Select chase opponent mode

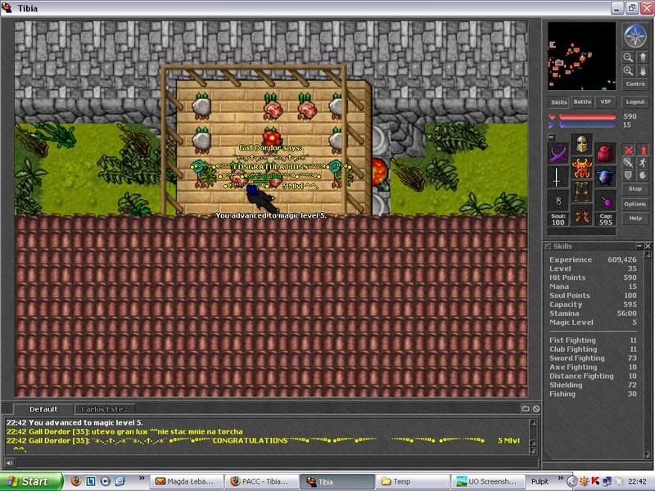[x=643, y=162]
